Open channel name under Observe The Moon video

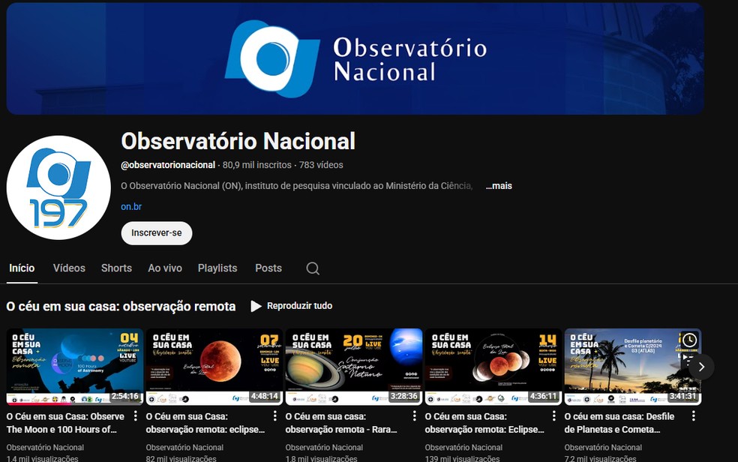(45, 448)
